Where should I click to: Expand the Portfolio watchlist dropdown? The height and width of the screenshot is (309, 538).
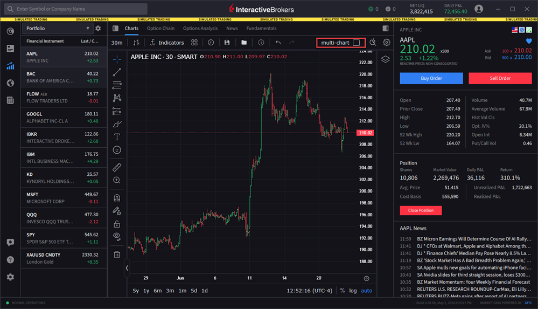pos(57,28)
